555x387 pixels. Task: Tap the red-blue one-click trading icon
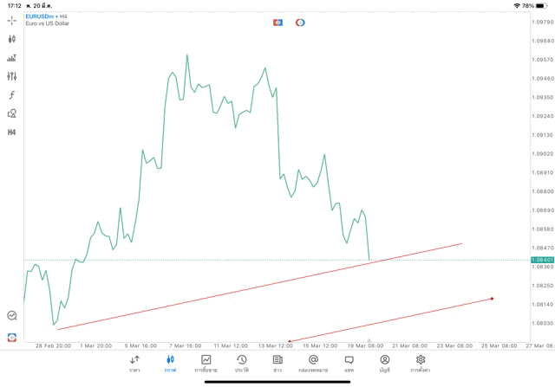coord(278,23)
